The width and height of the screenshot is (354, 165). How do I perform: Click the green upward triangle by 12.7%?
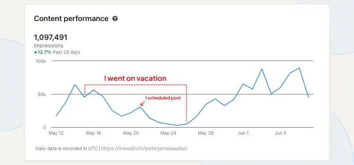(35, 52)
